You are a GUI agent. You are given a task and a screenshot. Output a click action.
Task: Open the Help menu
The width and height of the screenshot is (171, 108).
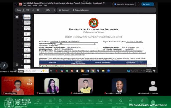pos(45,6)
